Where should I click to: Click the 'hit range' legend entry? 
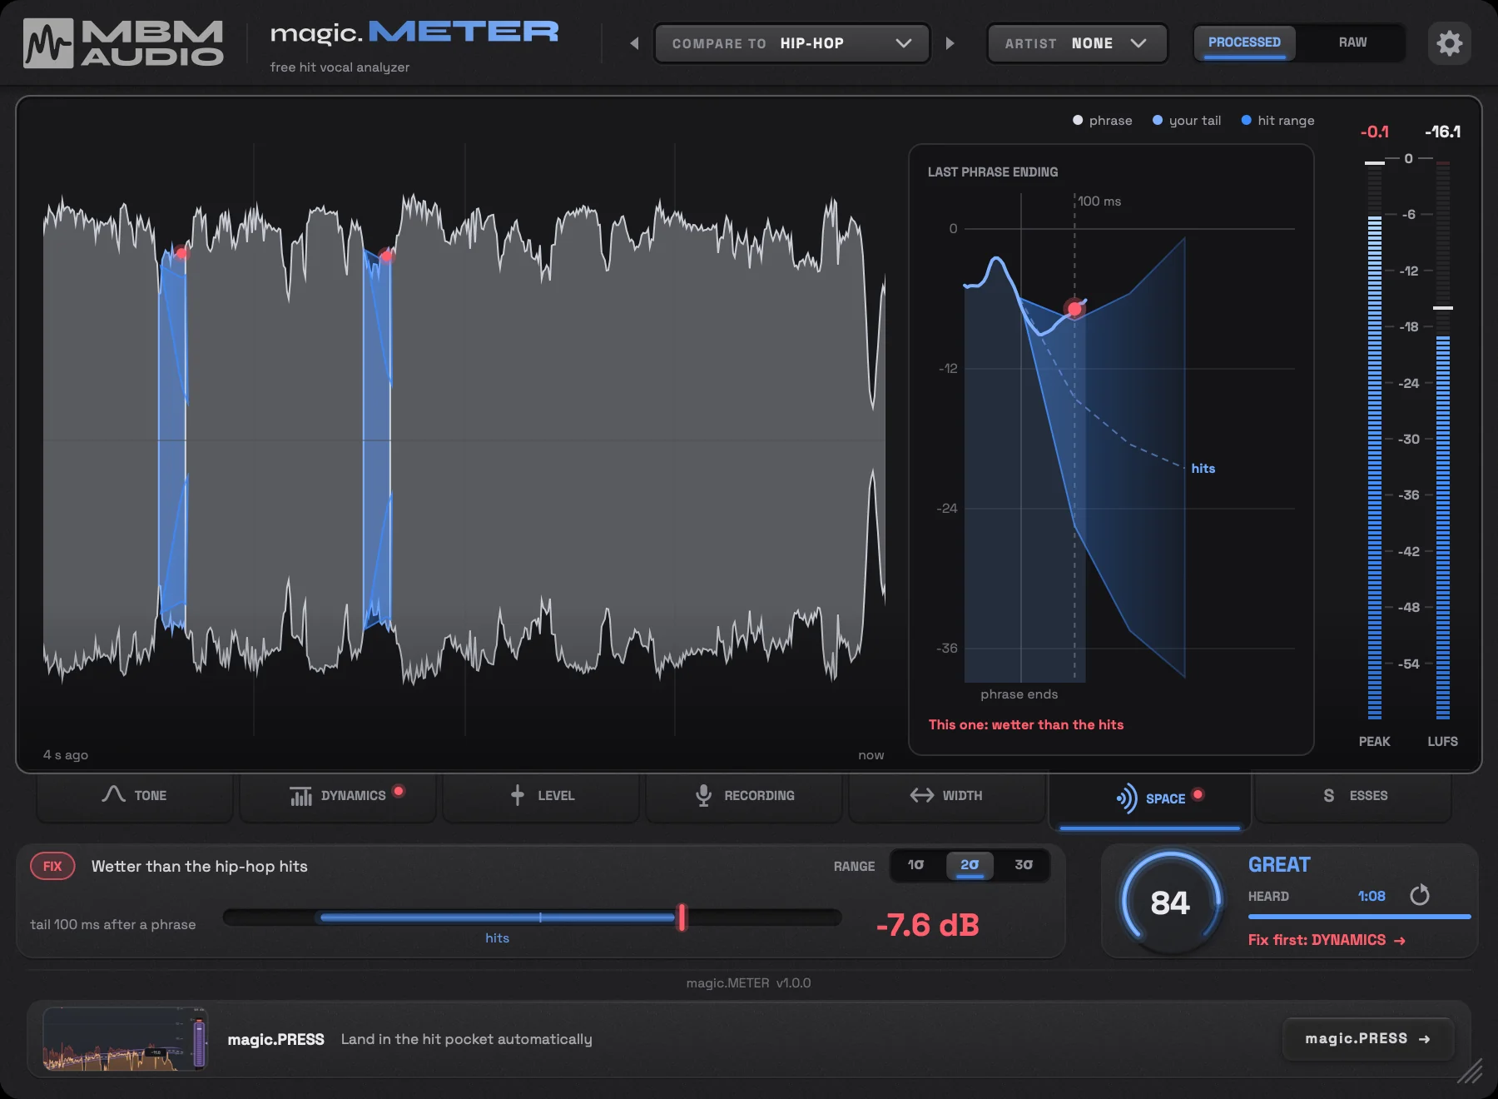point(1278,121)
